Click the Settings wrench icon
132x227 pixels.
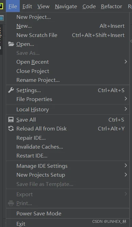coord(11,90)
